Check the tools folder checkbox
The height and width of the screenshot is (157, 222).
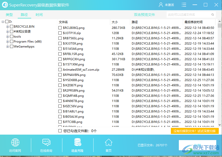12,37
